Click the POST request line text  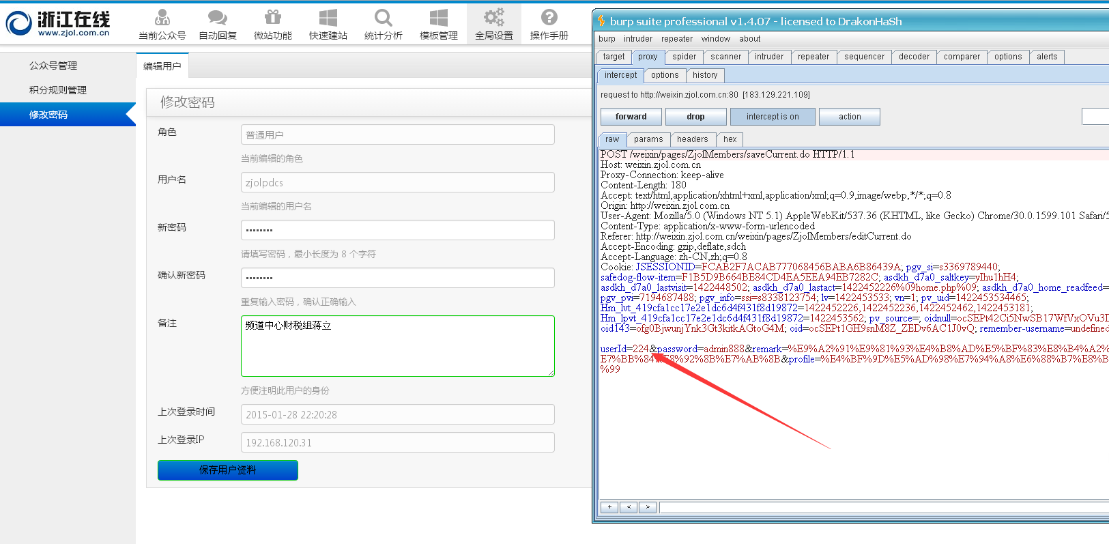coord(728,154)
